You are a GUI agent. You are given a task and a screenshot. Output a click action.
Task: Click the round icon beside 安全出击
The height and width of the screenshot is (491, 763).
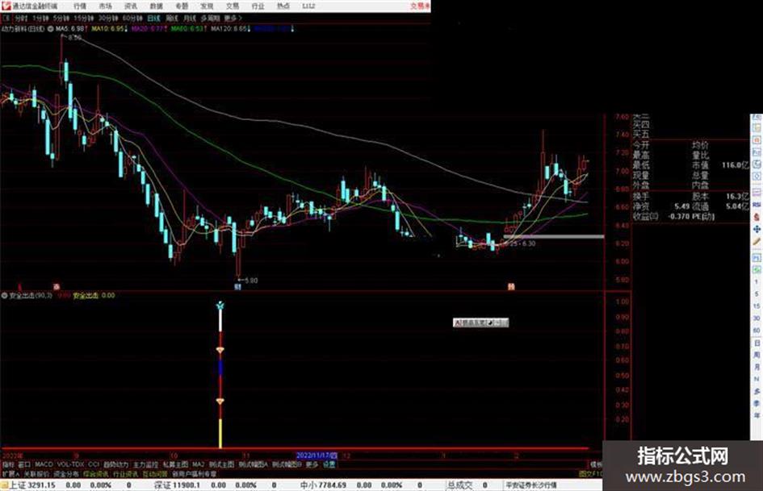(x=5, y=296)
